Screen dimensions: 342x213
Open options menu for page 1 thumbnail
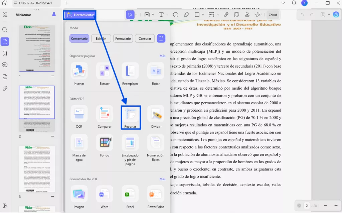[x=52, y=76]
